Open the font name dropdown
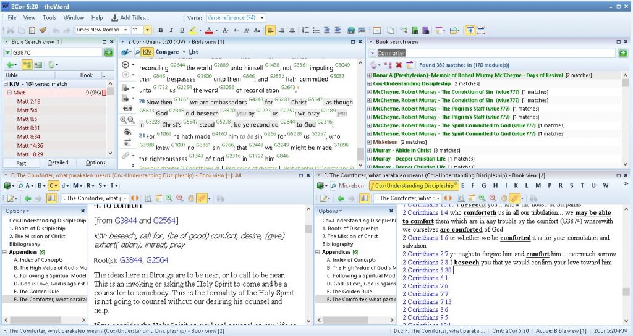Screen dimensions: 633x336 125,30
